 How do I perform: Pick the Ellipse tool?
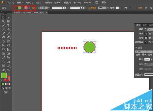8,30
